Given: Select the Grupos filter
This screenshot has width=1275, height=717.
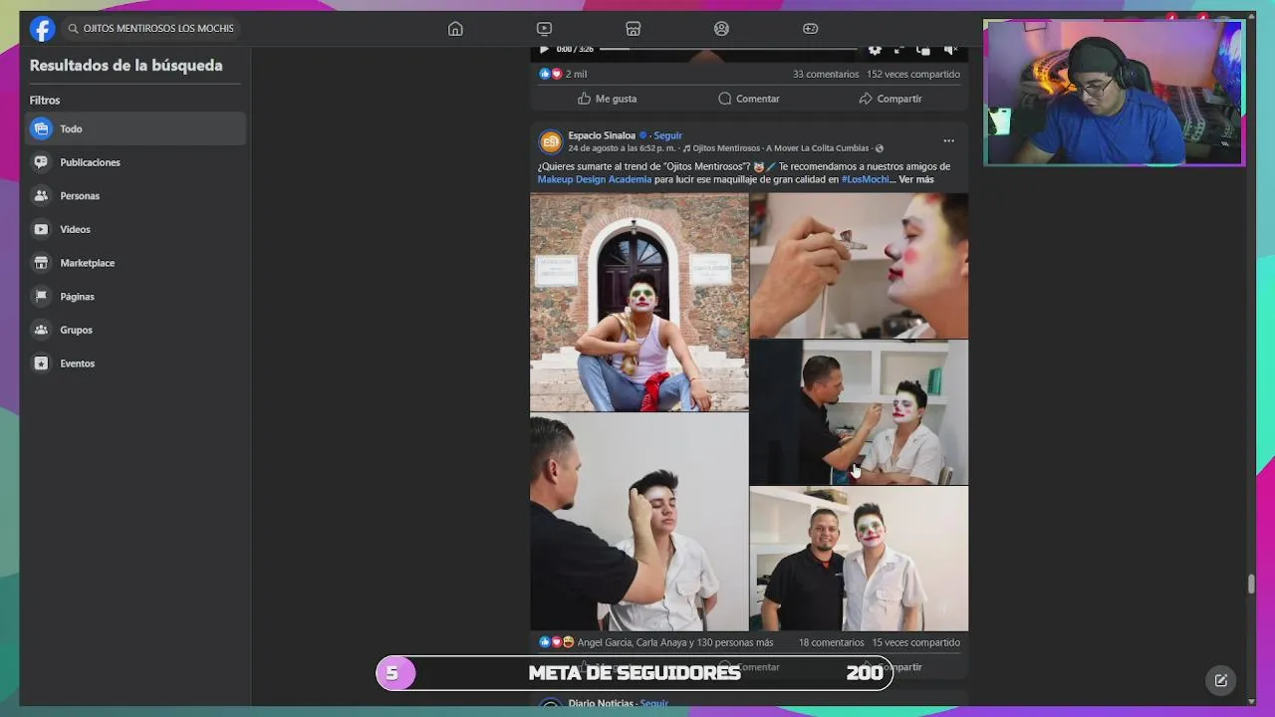Looking at the screenshot, I should [135, 330].
